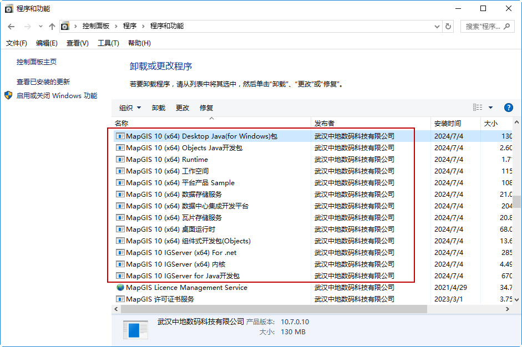522x347 pixels.
Task: Click the icon of MapGIS 10 (x64) 工作空间
Action: (120, 171)
